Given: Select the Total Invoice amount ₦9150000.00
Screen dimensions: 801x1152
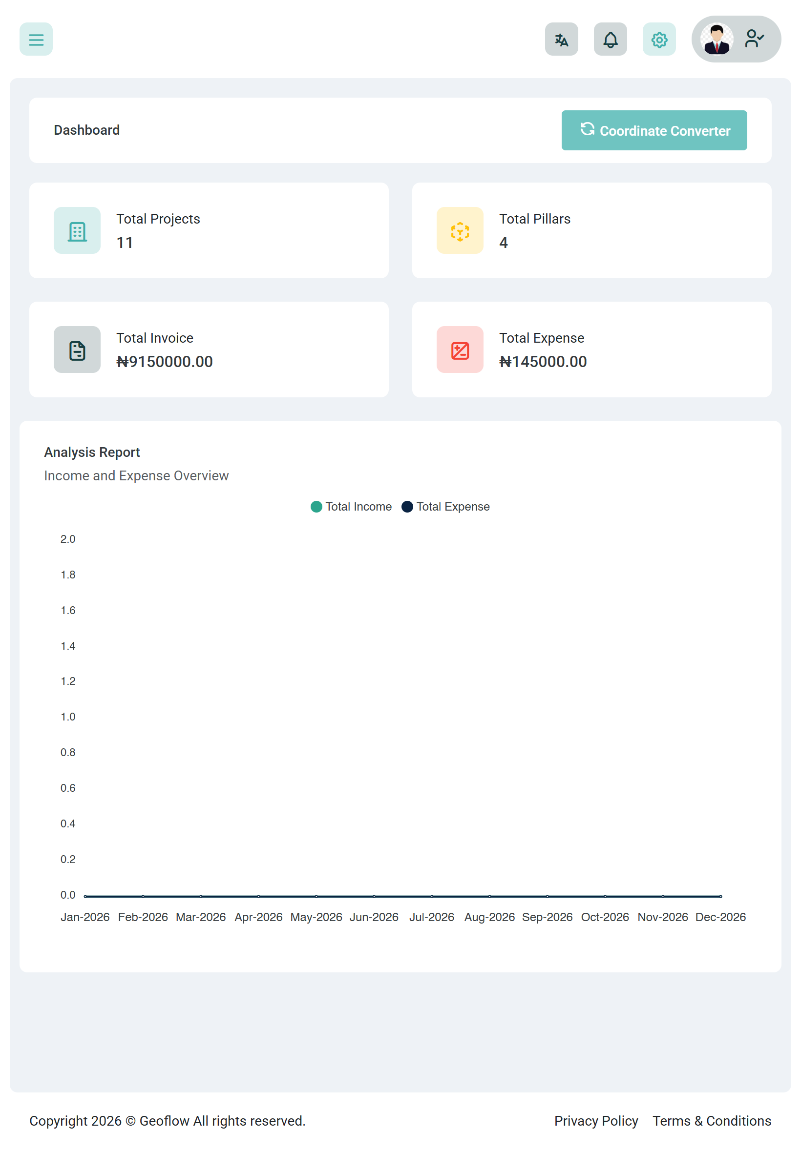Looking at the screenshot, I should coord(165,362).
